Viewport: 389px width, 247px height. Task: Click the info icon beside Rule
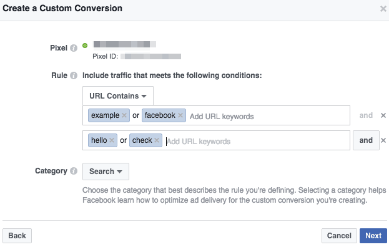pos(74,75)
